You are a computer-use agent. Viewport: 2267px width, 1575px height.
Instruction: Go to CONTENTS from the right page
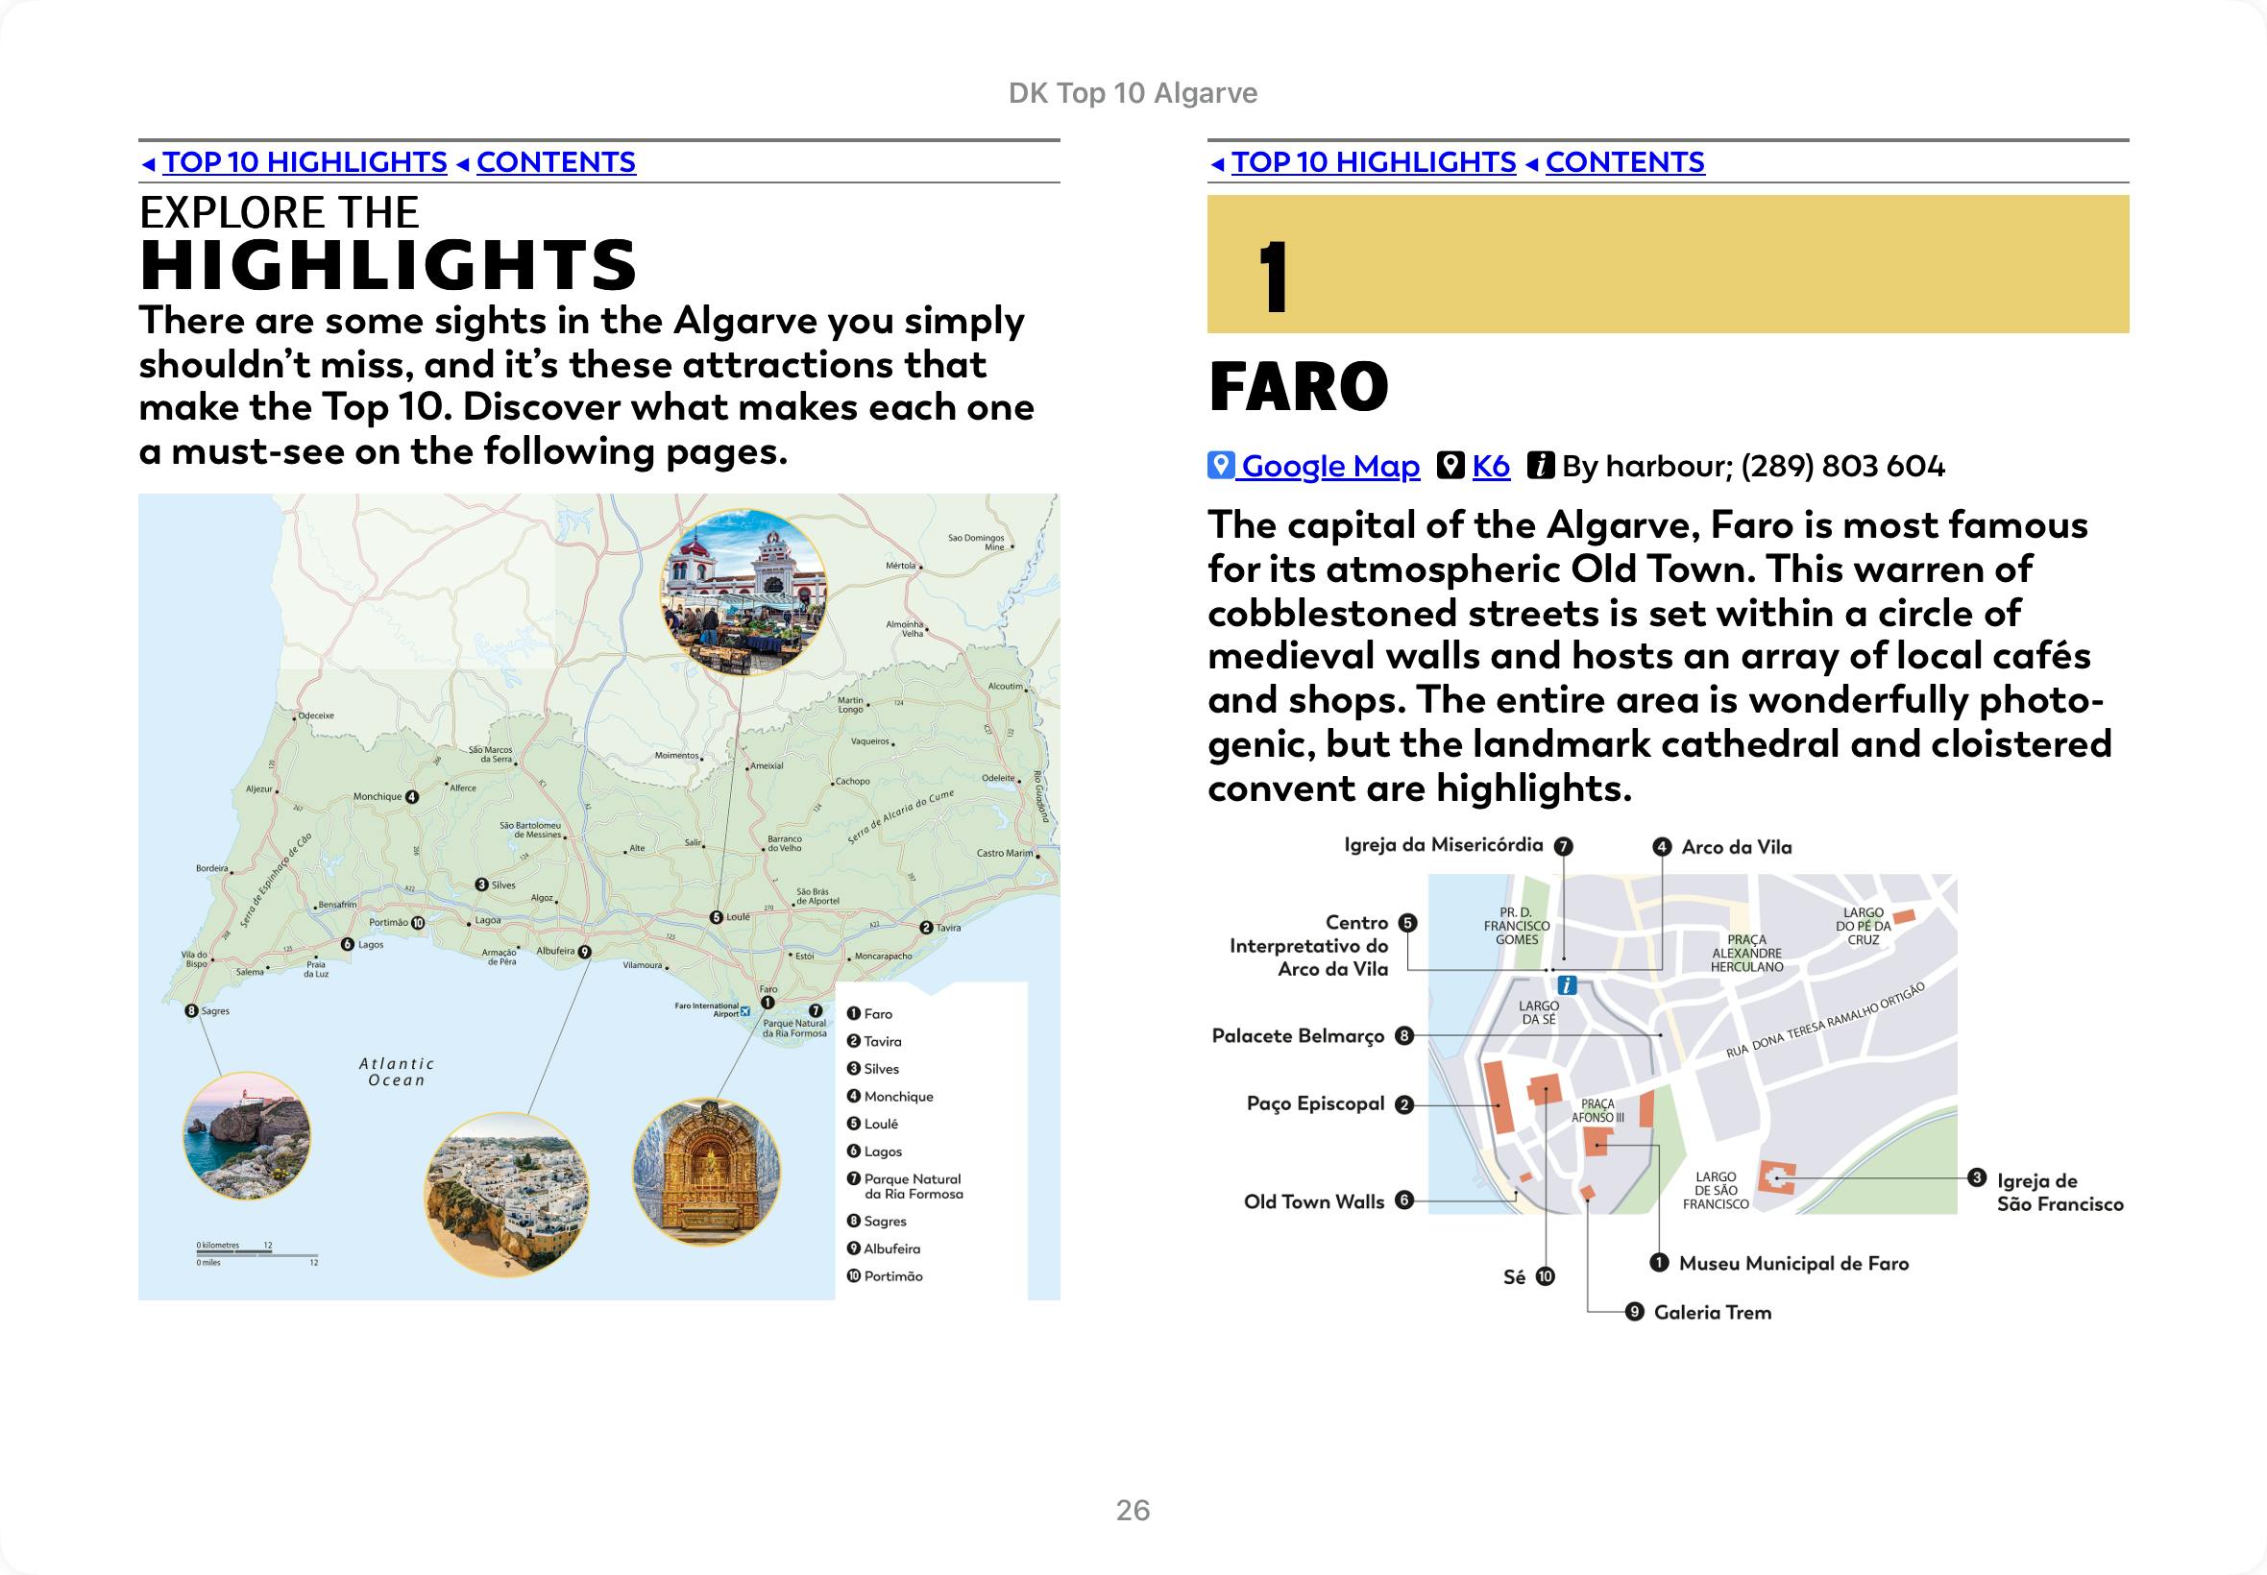click(1624, 162)
